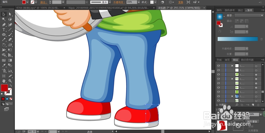Select the Artboard tool
Image resolution: width=265 pixels, height=133 pixels.
pos(4,76)
